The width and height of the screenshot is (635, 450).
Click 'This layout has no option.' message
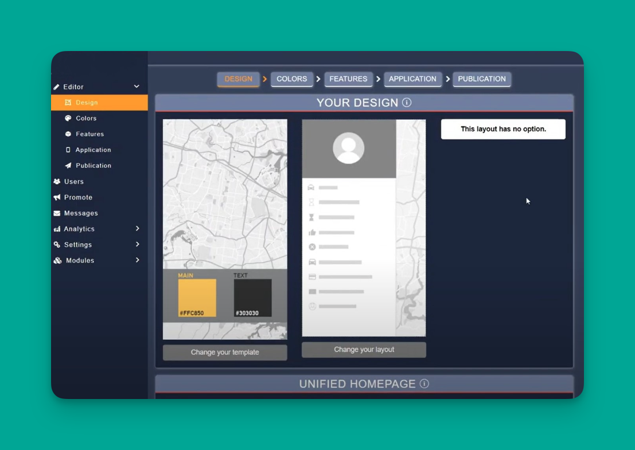click(503, 129)
